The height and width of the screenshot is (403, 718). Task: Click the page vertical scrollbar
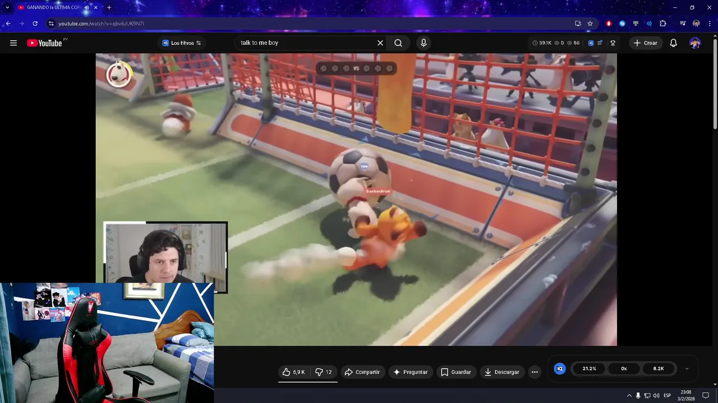pos(715,84)
